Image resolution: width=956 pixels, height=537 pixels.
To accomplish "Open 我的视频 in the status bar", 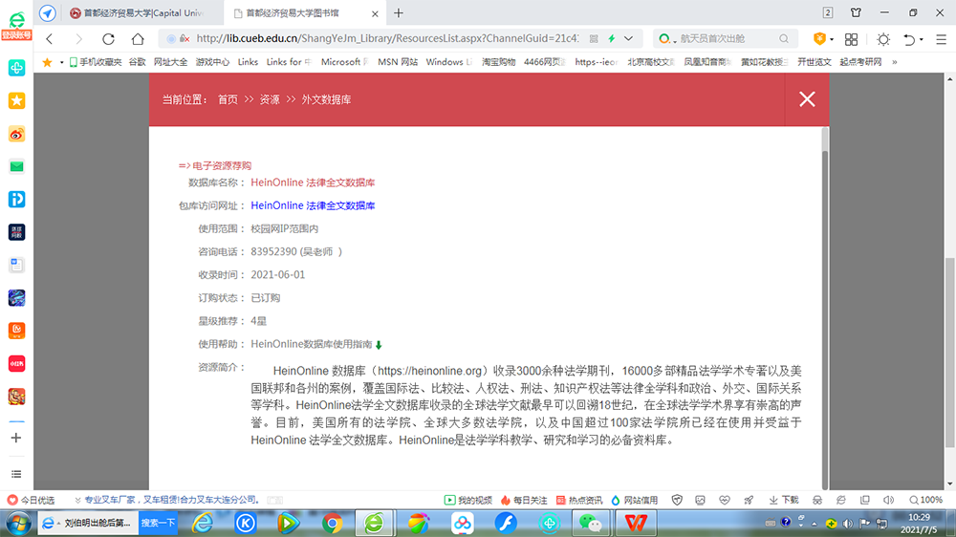I will click(467, 500).
